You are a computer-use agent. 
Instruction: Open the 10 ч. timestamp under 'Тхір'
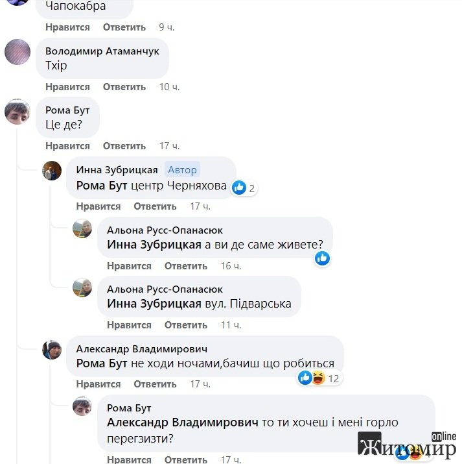coord(169,87)
